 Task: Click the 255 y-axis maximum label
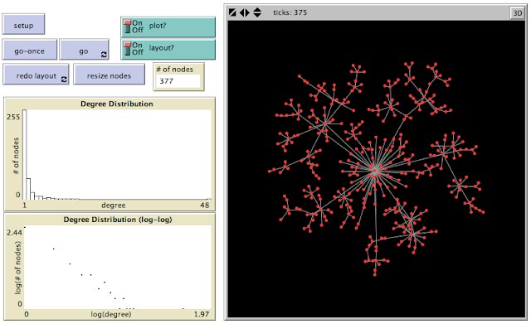point(13,117)
